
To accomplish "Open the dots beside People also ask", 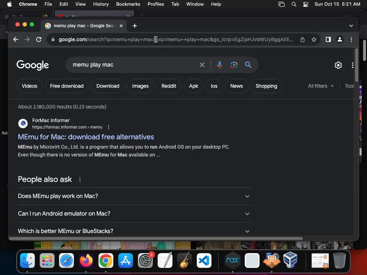I will 80,179.
